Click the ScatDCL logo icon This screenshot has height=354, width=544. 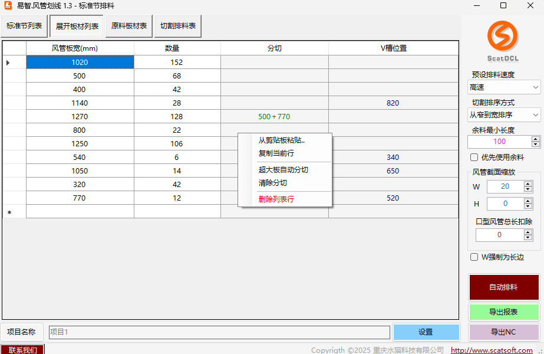503,37
